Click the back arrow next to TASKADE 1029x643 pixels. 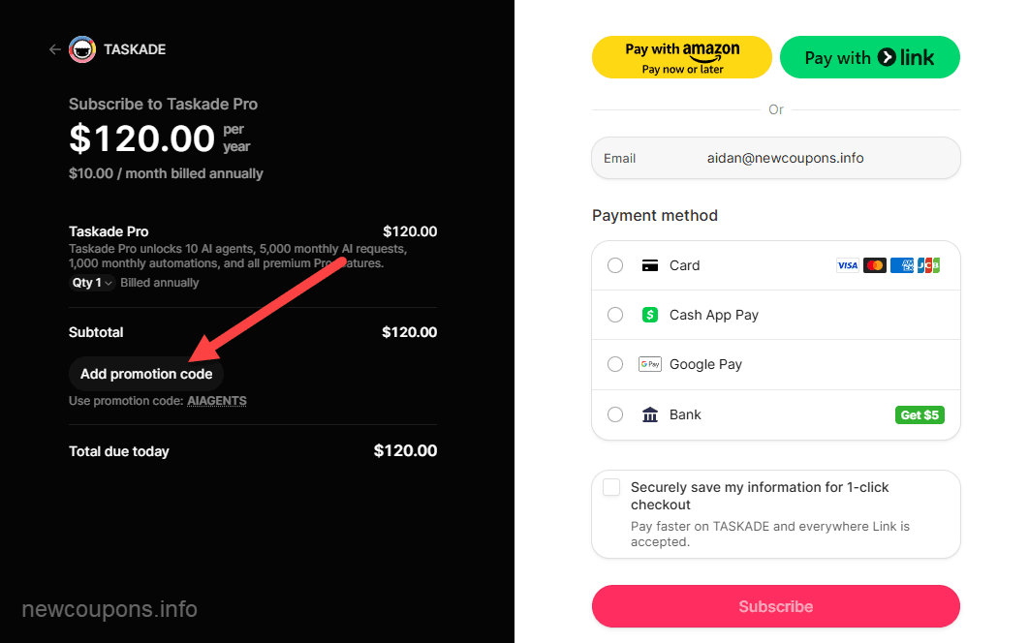(x=54, y=49)
